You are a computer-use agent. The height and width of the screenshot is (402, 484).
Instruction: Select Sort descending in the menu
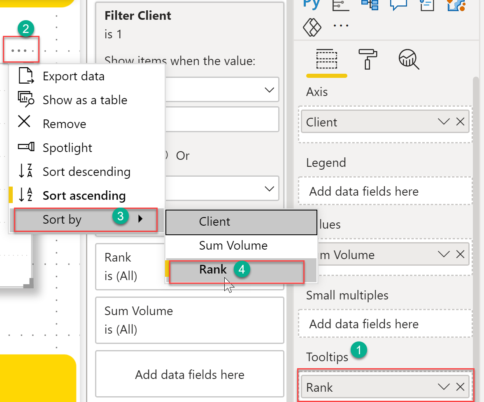(x=86, y=172)
